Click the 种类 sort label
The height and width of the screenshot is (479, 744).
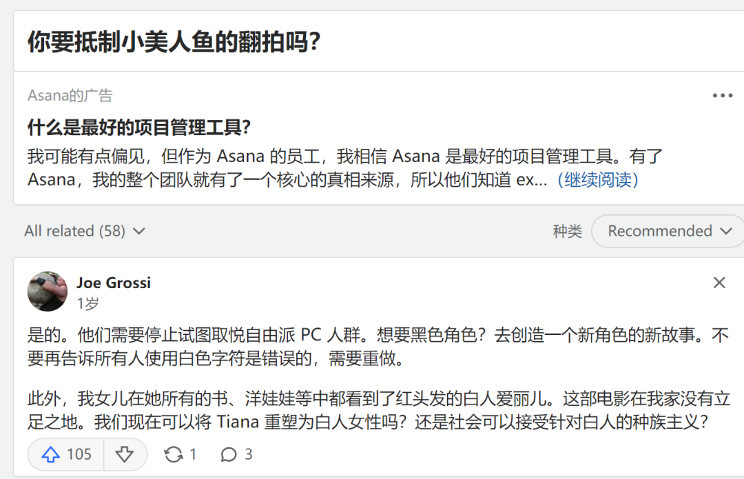pos(567,231)
